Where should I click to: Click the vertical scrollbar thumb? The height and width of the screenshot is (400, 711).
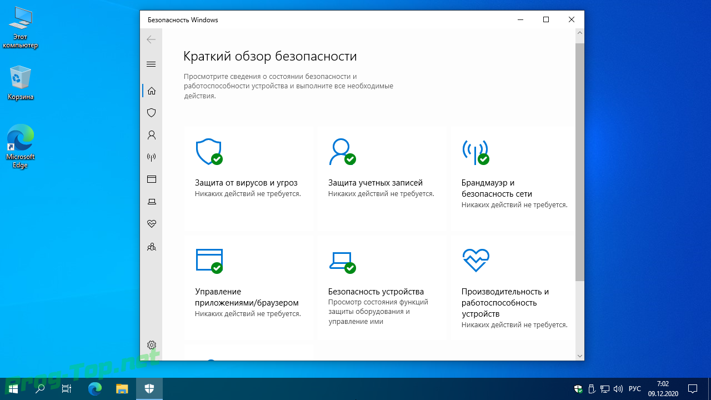tap(579, 161)
